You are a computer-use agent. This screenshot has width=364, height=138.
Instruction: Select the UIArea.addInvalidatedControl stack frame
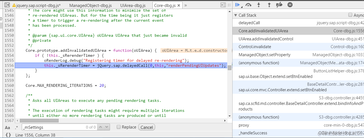pos(298,39)
